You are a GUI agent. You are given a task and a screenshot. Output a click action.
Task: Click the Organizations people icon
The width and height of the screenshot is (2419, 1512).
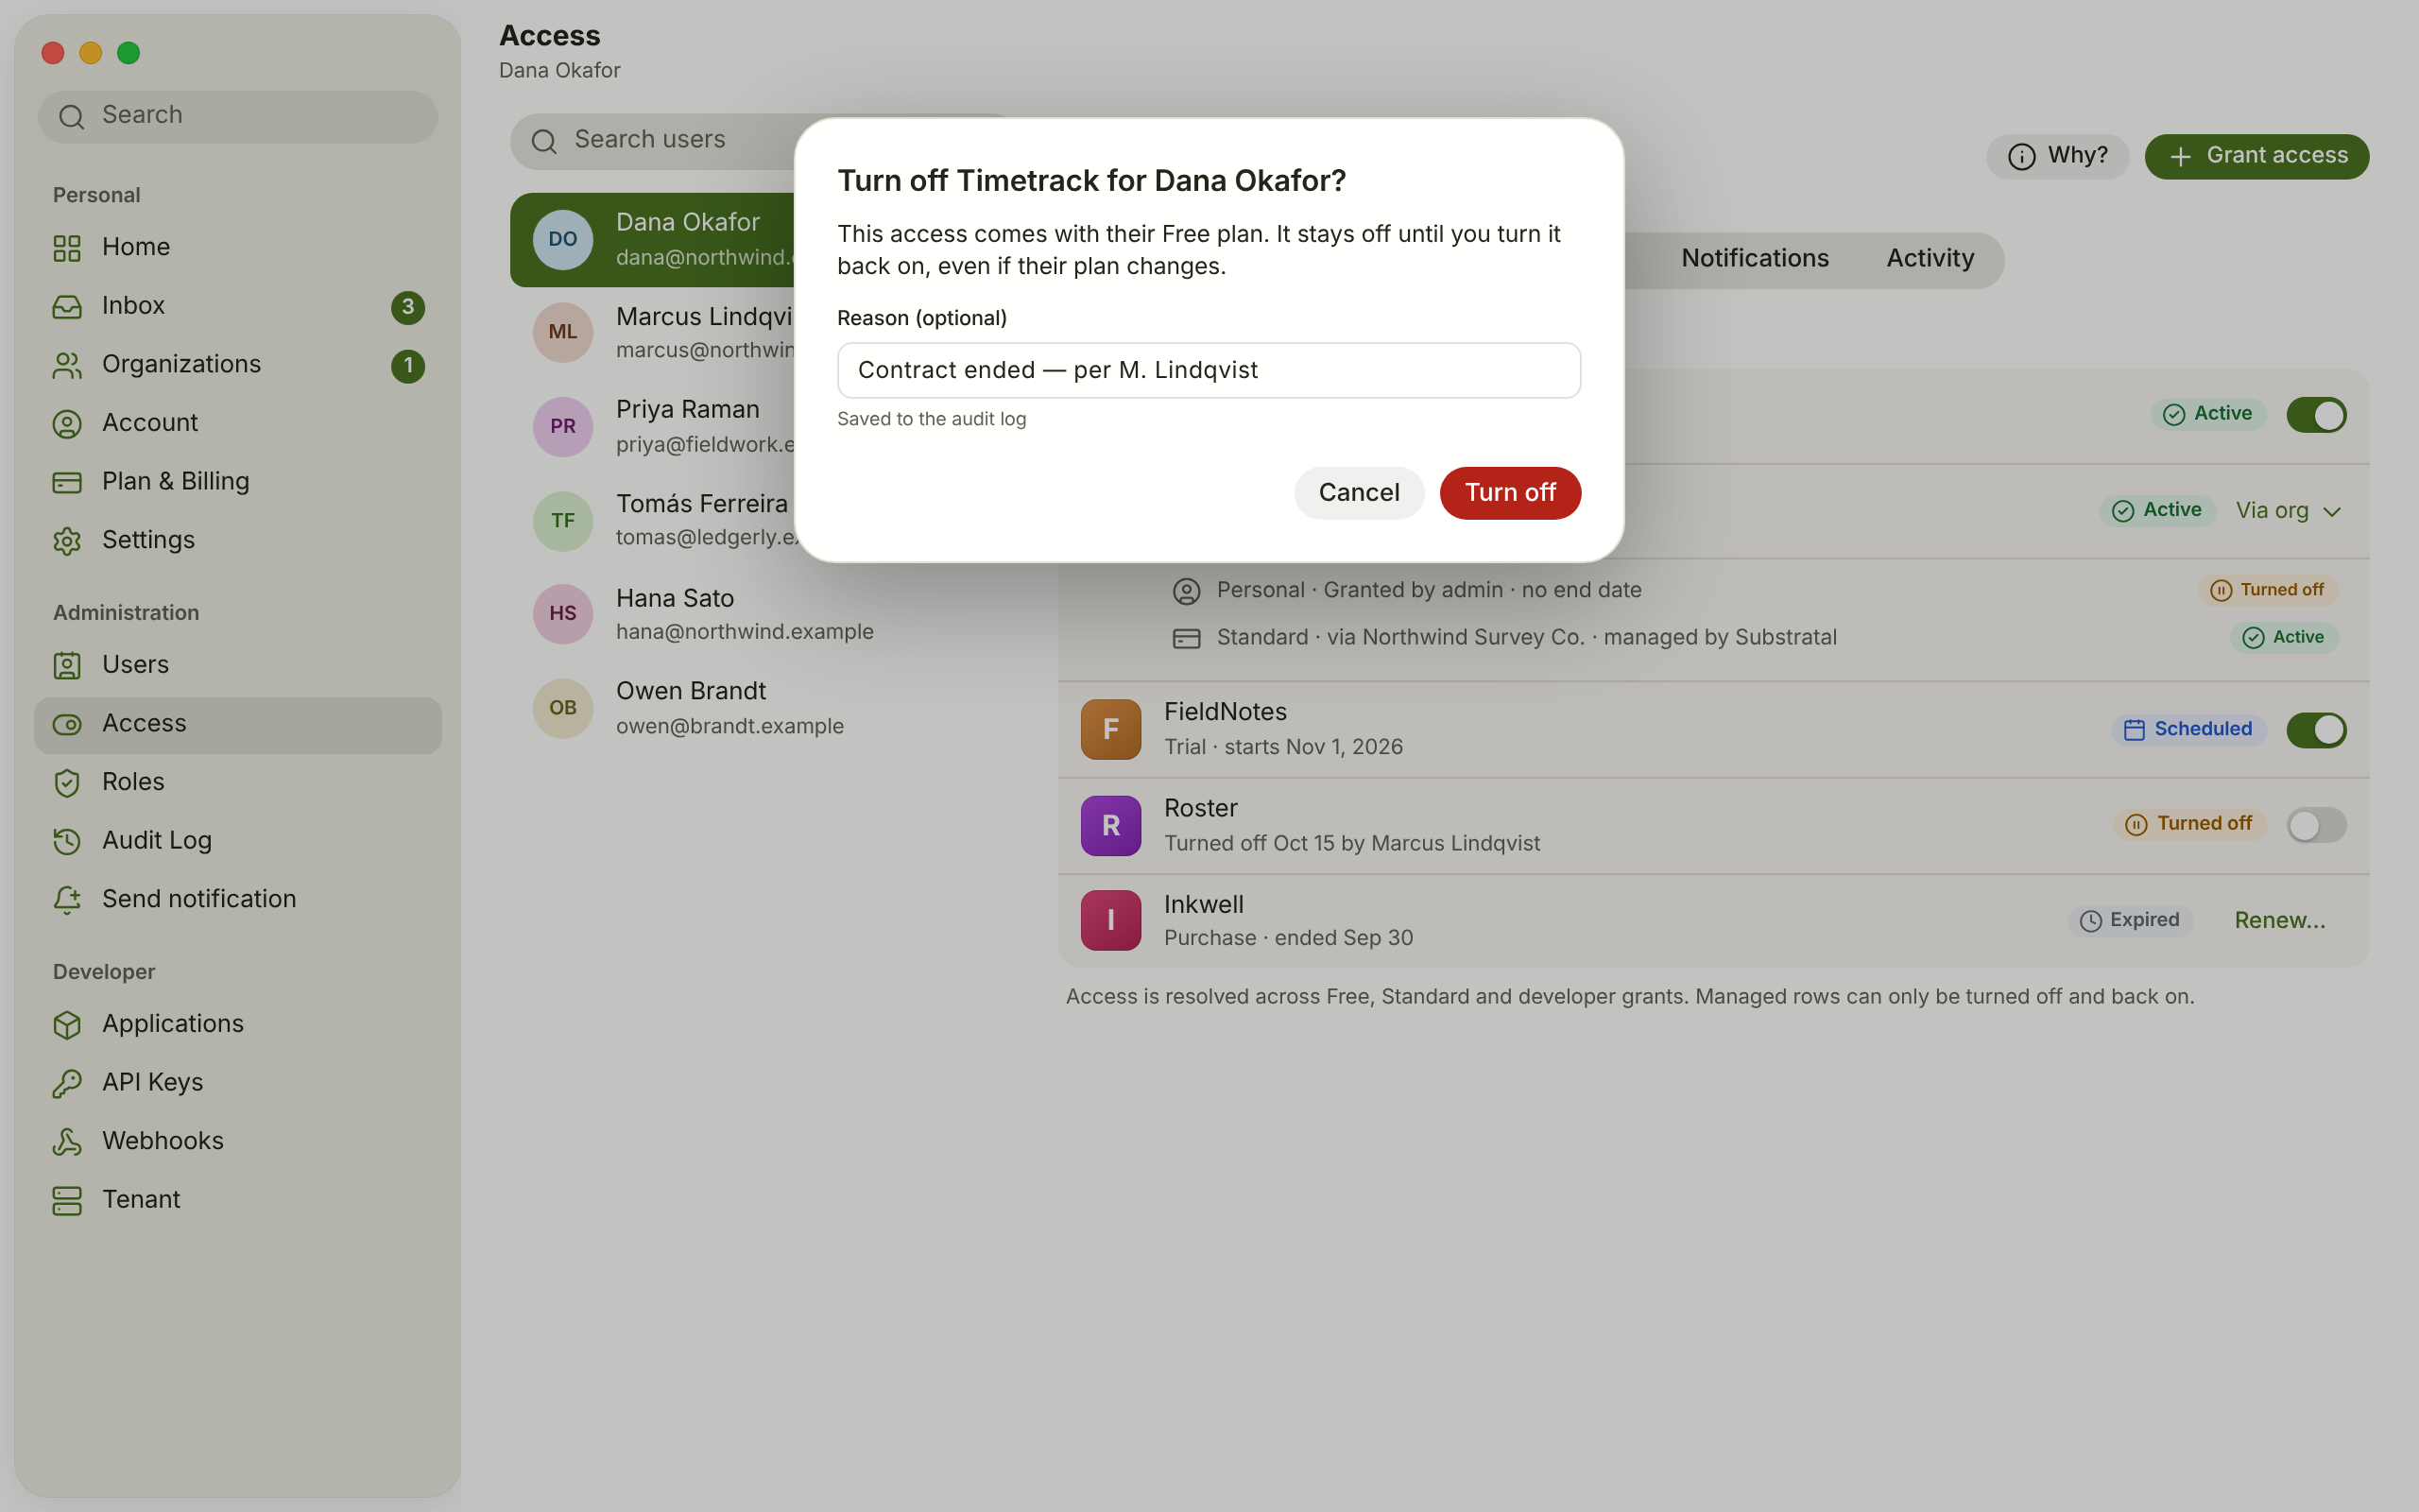(67, 365)
